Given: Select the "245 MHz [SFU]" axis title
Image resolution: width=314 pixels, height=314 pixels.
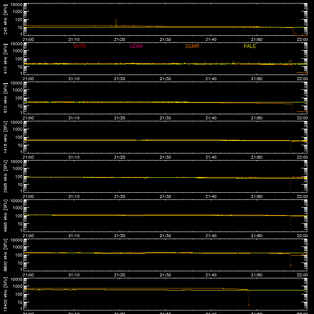Looking at the screenshot, I should click(5, 19).
